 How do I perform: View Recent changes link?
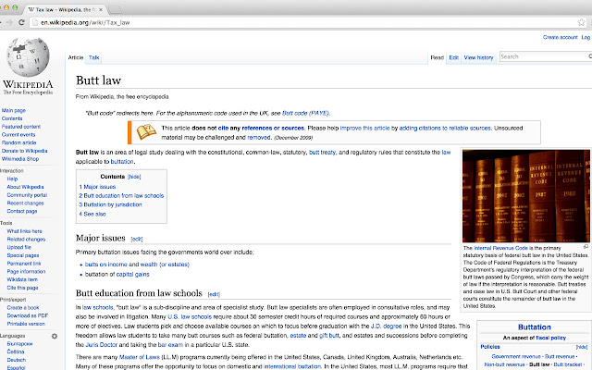(x=25, y=203)
